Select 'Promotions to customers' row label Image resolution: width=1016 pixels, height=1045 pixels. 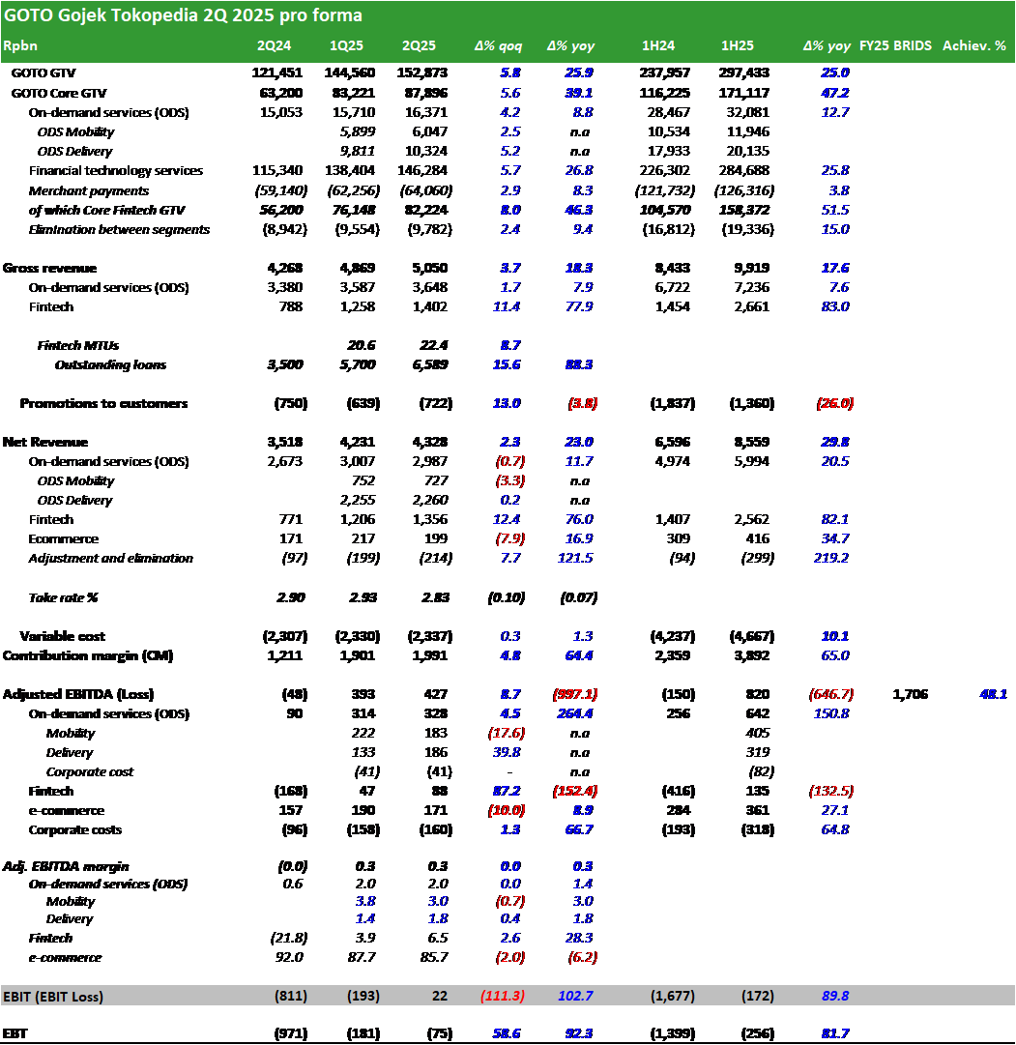(104, 404)
